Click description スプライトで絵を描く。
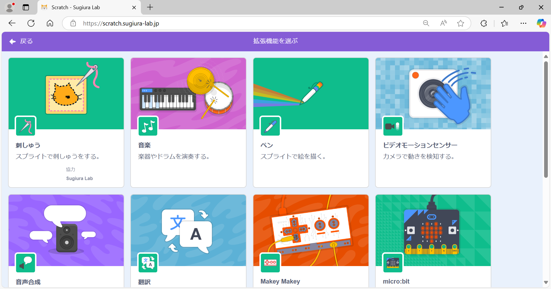This screenshot has width=551, height=289. 293,157
